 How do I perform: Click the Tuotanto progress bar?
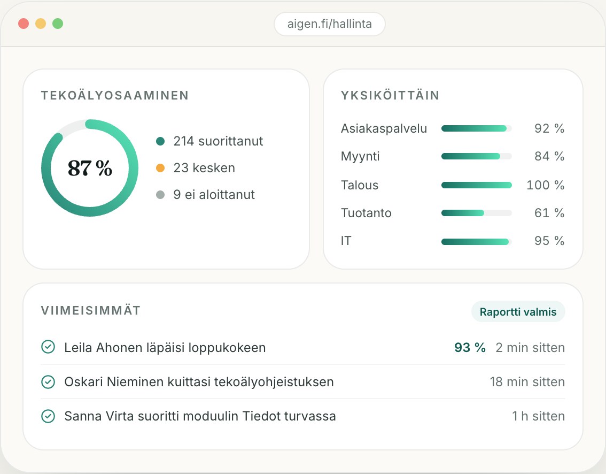(477, 213)
